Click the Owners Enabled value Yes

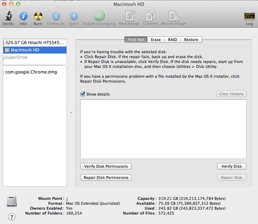pos(69,208)
